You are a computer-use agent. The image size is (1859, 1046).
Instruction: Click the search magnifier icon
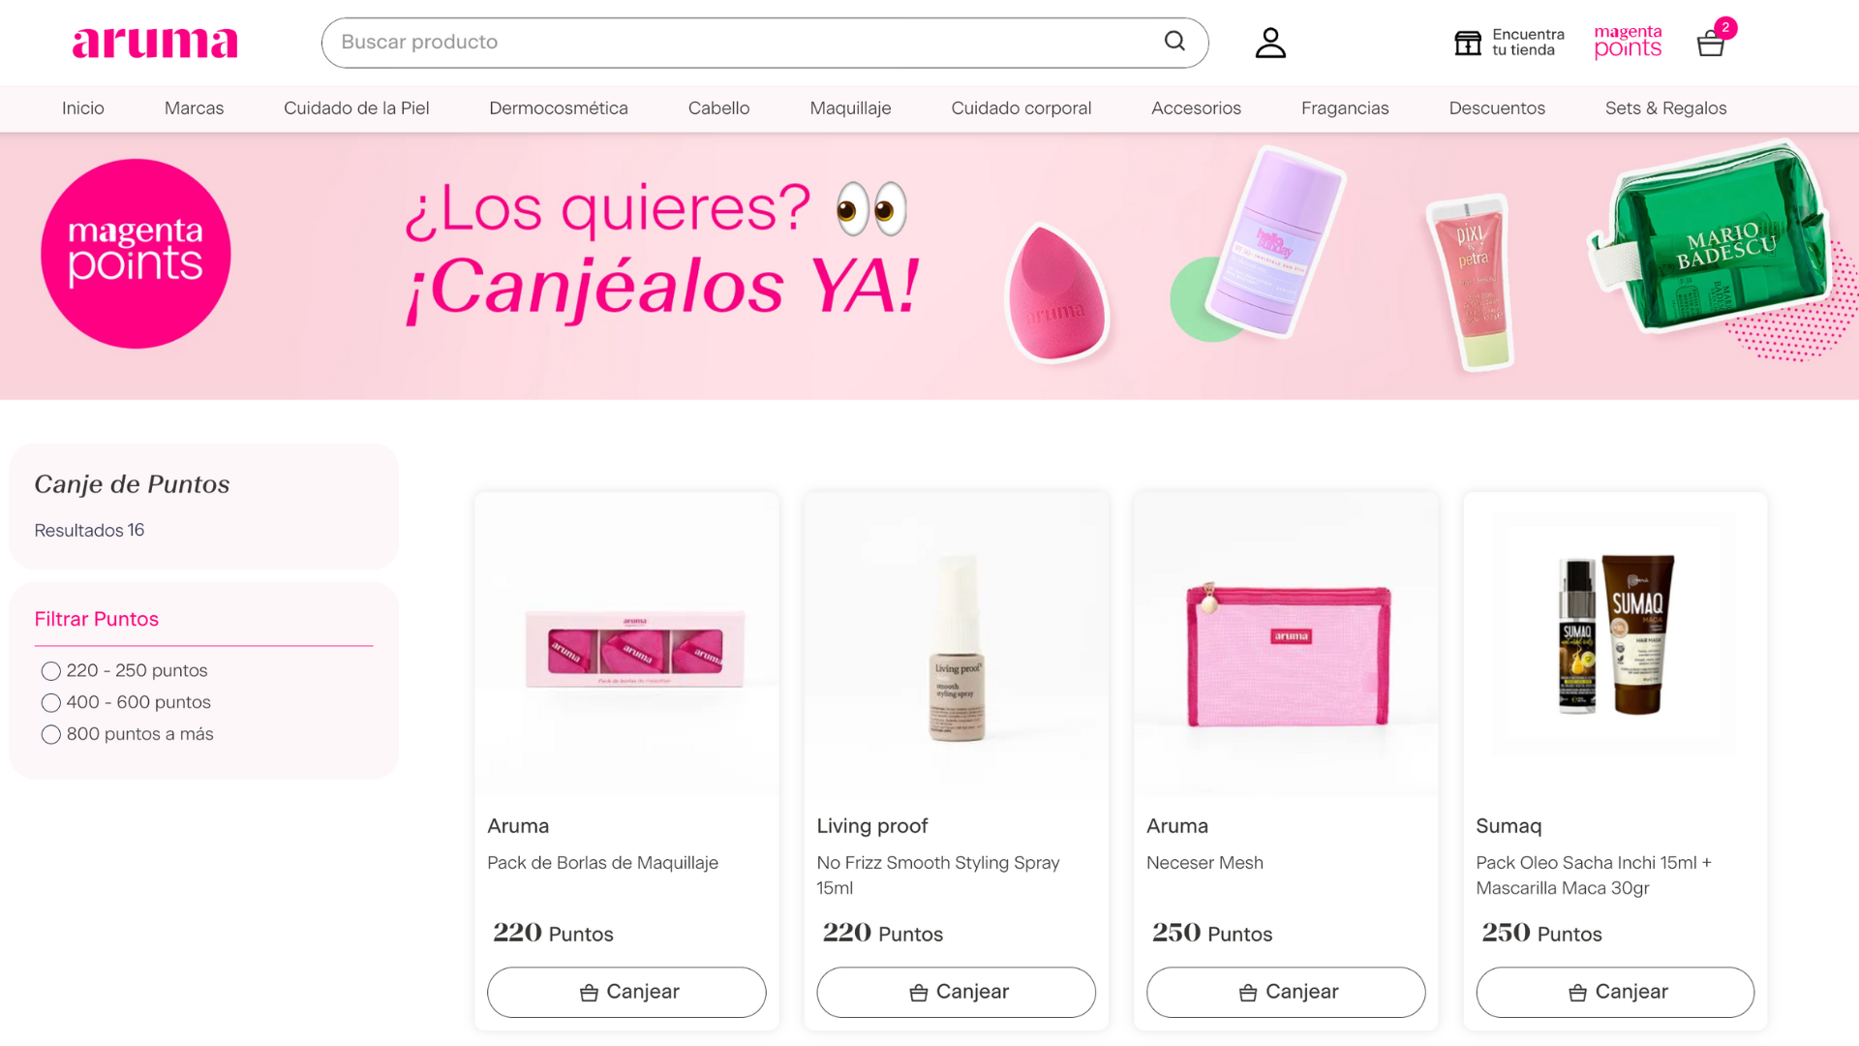(1174, 42)
